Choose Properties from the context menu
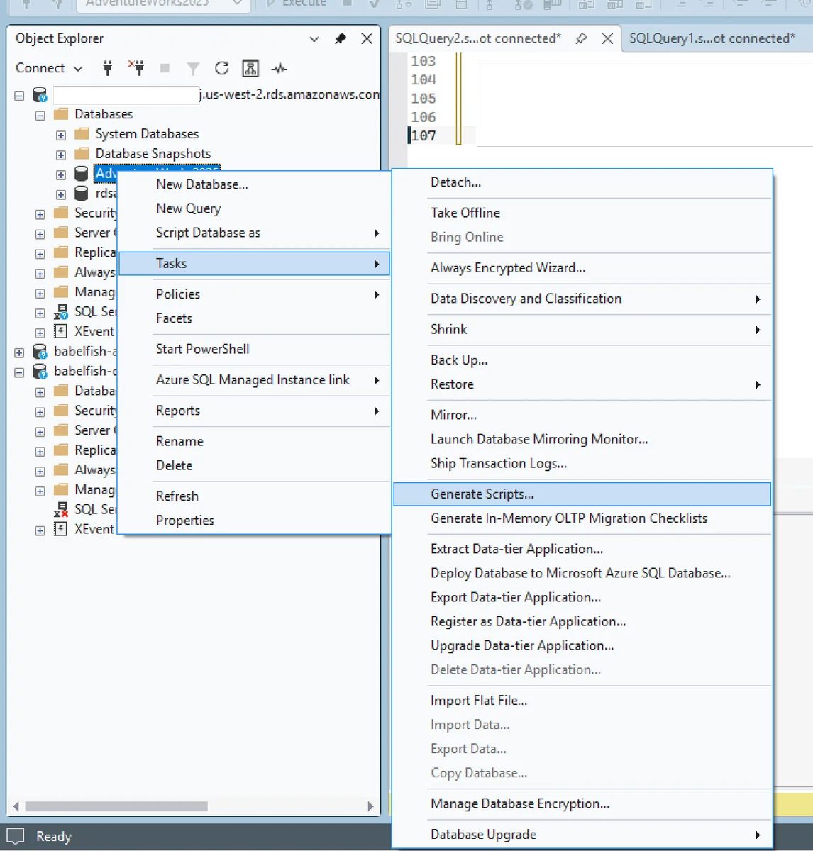 click(x=253, y=521)
